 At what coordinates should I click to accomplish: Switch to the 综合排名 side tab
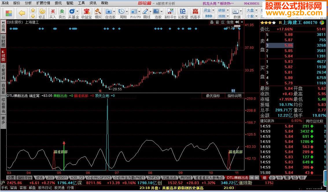point(3,105)
